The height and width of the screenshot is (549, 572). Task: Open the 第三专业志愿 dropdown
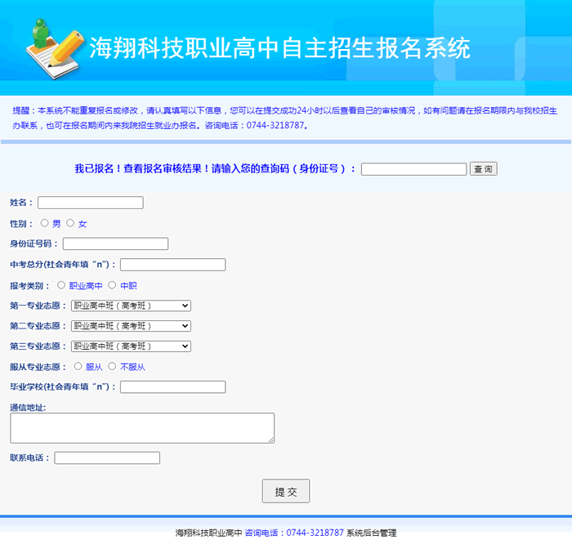click(x=131, y=346)
